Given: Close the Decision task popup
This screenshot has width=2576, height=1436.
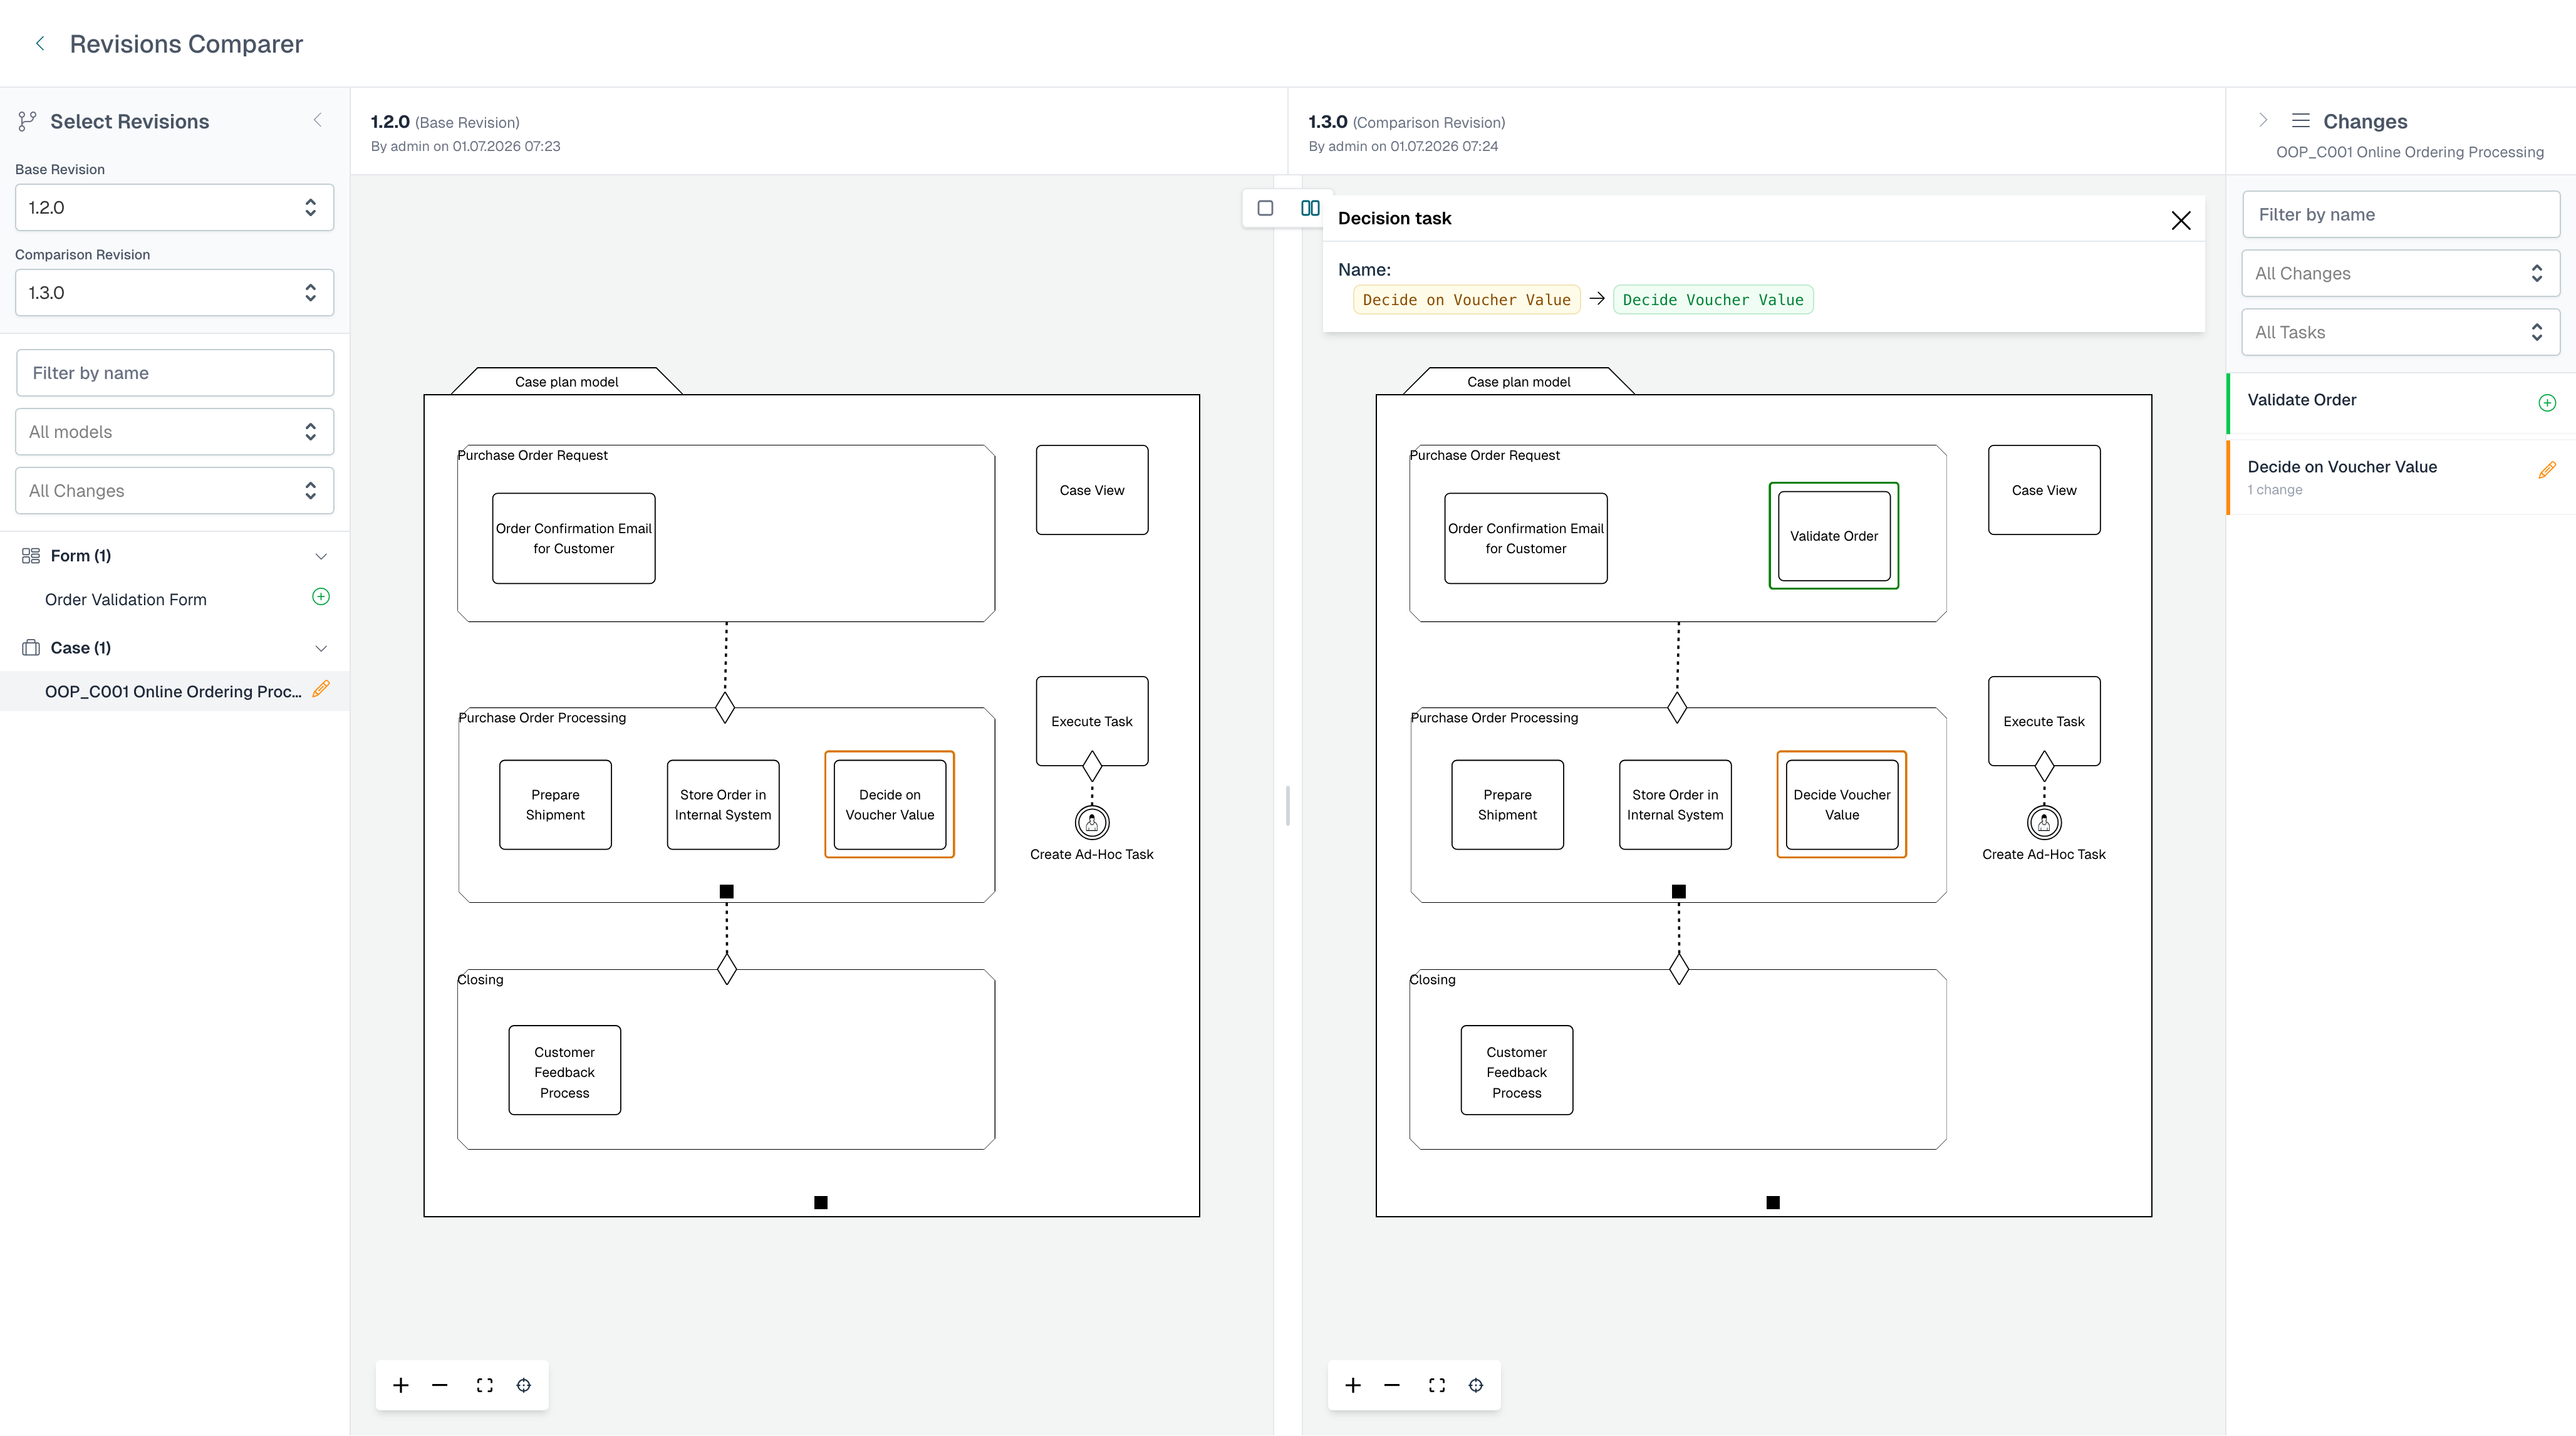Looking at the screenshot, I should click(x=2181, y=220).
